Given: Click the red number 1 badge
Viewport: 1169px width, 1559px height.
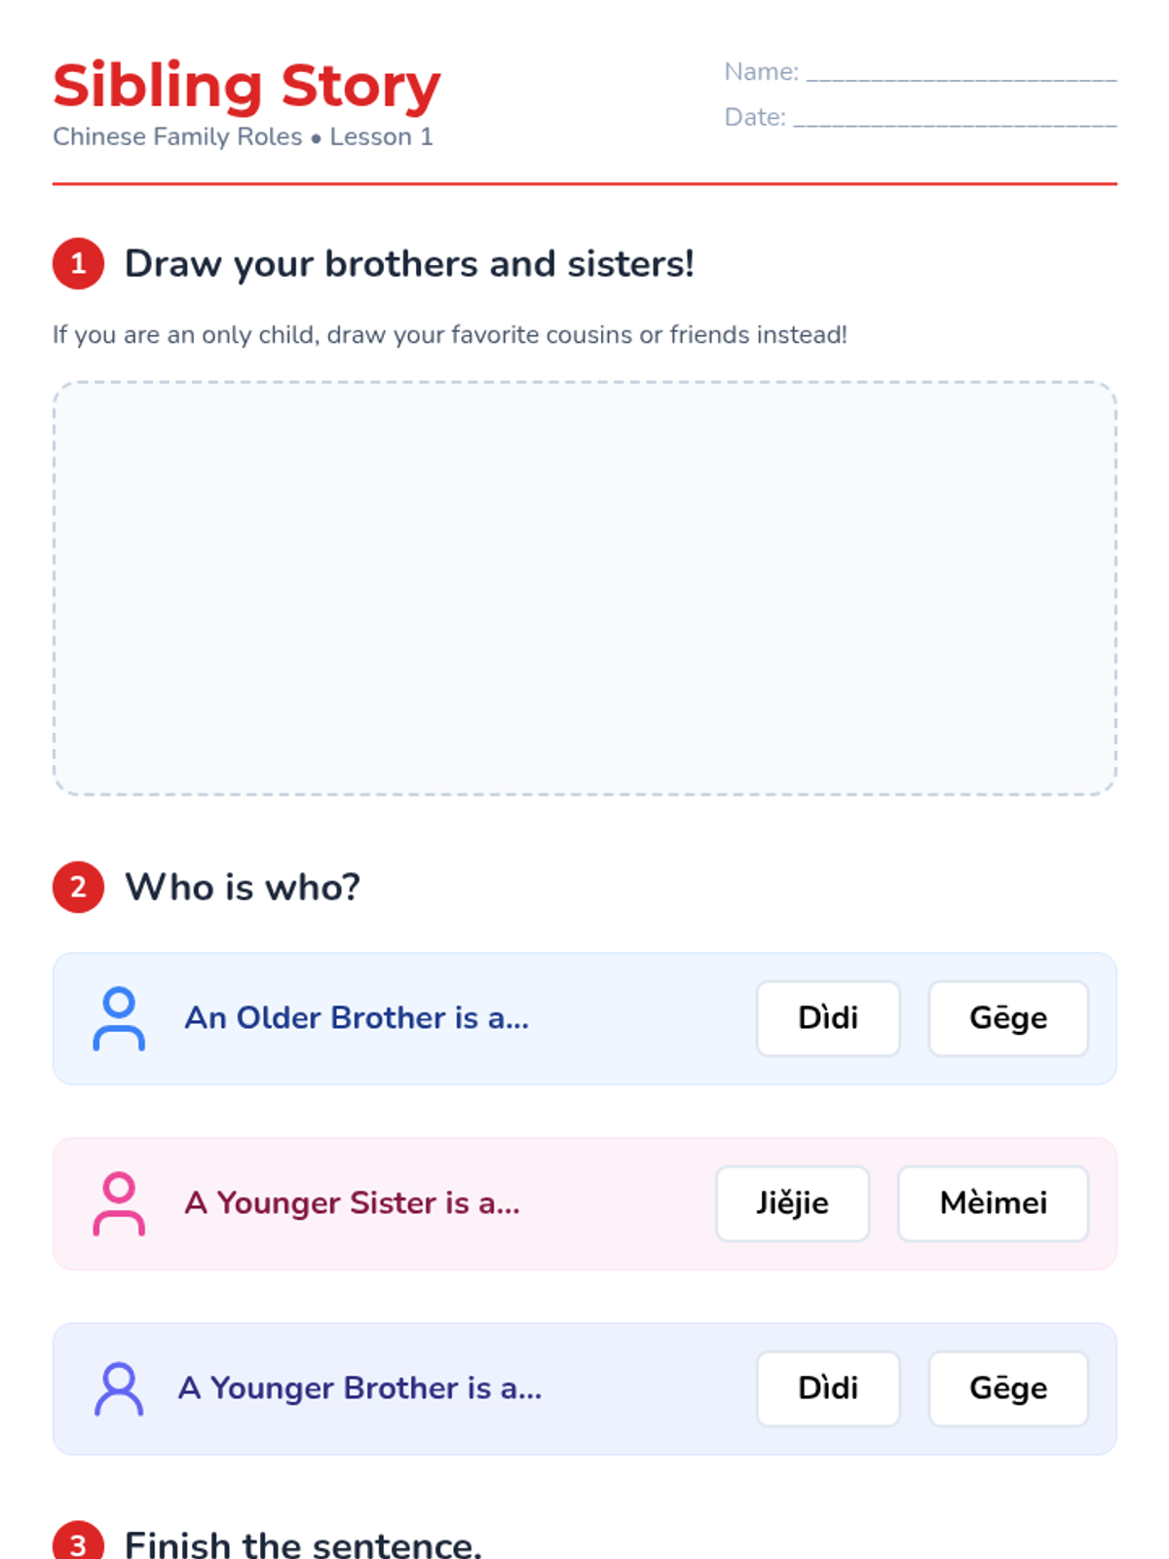Looking at the screenshot, I should (x=78, y=264).
